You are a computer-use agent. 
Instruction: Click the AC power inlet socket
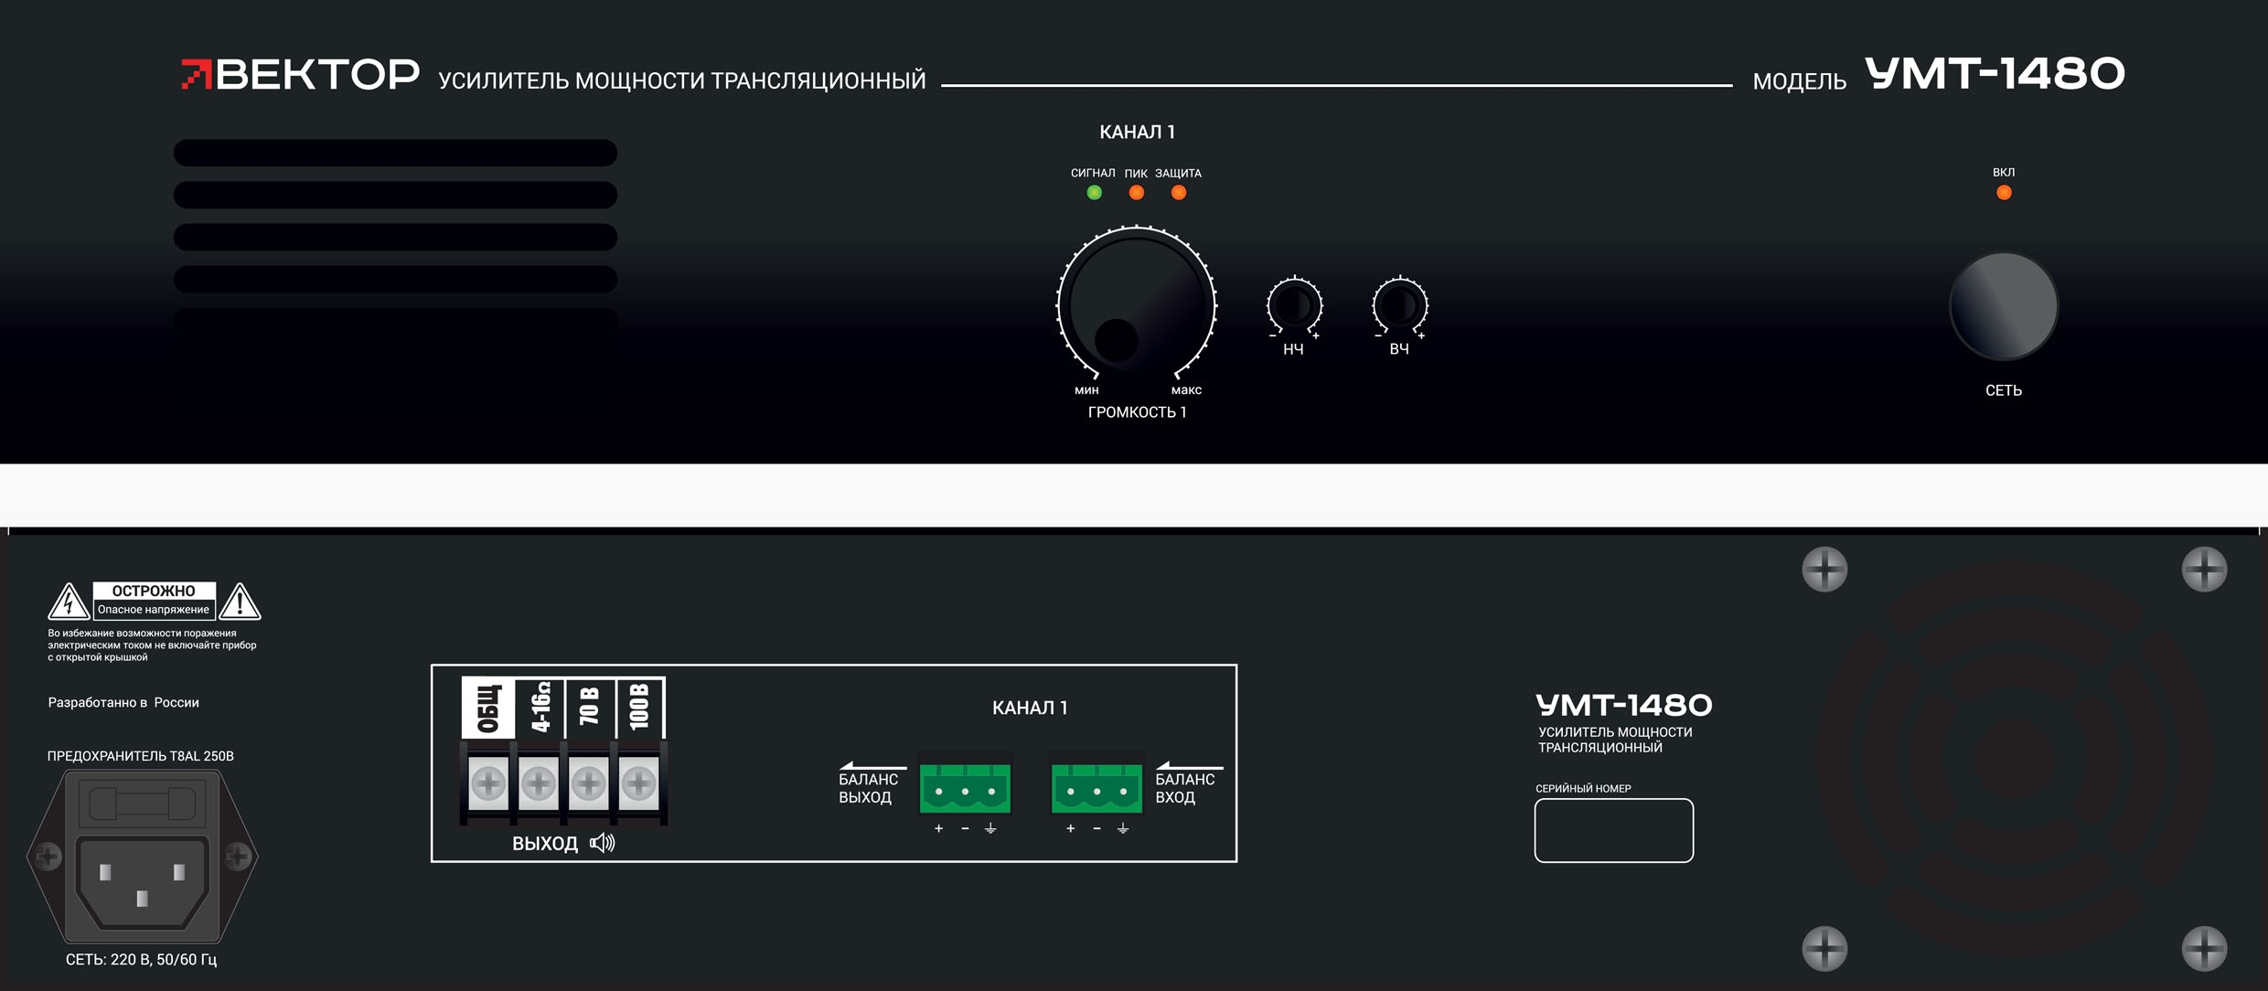142,882
